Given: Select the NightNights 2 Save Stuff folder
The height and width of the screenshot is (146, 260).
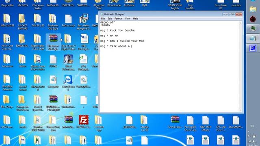Looking at the screenshot, I should click(38, 42).
